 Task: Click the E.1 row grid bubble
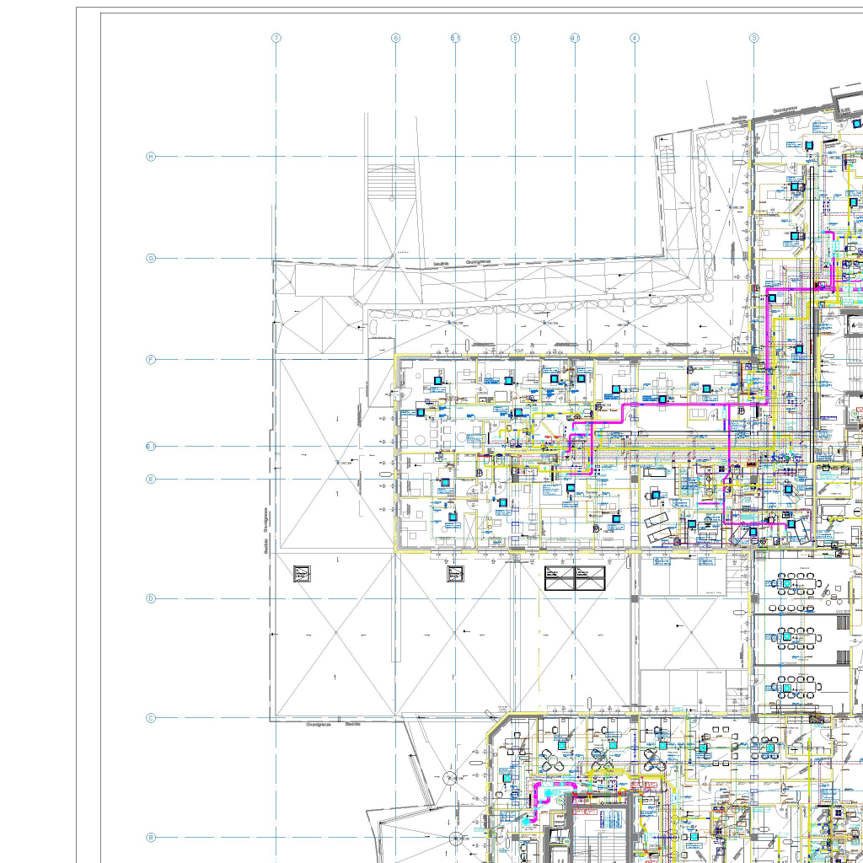click(x=151, y=447)
